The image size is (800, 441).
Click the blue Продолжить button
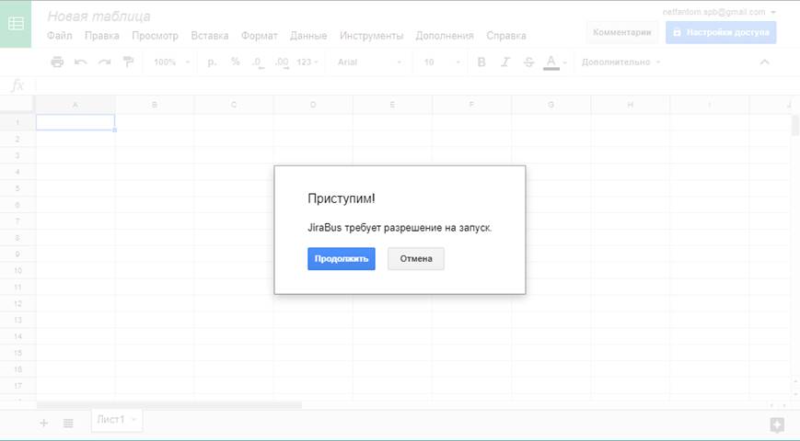[341, 259]
